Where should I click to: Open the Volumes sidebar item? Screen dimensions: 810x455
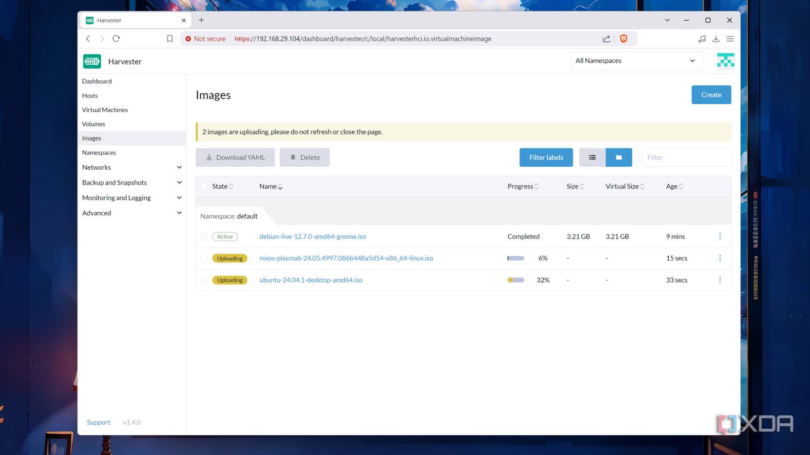click(94, 124)
